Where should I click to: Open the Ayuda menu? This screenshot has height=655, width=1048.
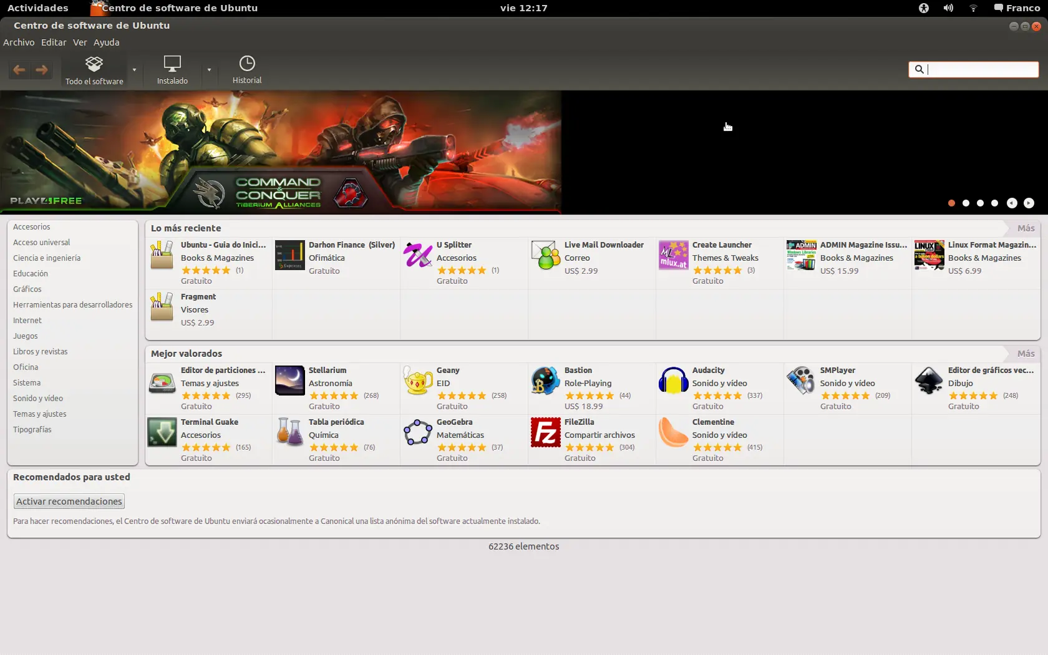106,42
